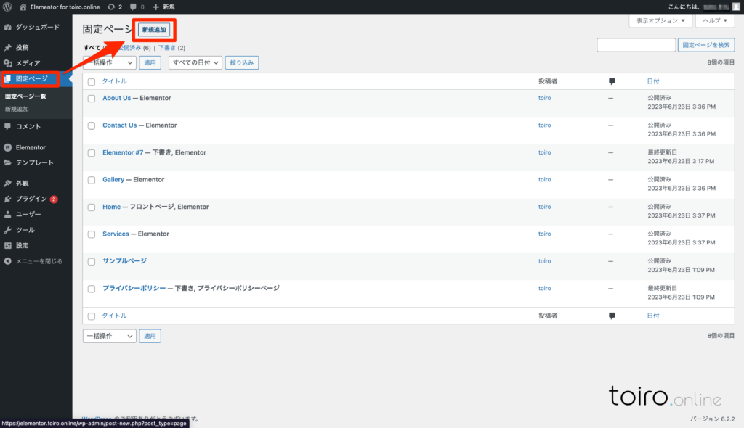Viewport: 744px width, 428px height.
Task: Click the page search input field
Action: tap(636, 45)
